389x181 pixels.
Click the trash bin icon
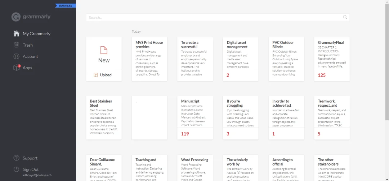click(x=16, y=45)
